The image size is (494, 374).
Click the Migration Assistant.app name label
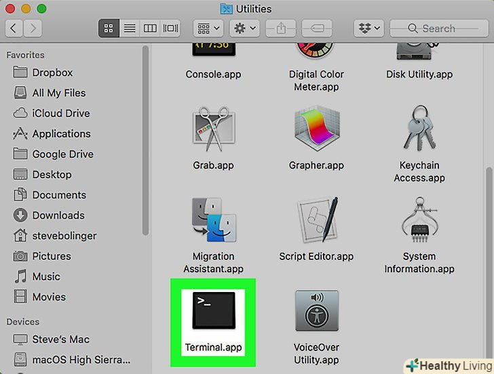coord(213,263)
